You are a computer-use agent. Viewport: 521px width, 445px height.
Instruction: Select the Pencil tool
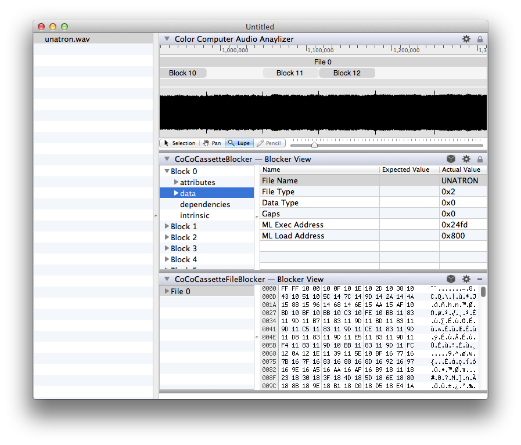[x=269, y=143]
